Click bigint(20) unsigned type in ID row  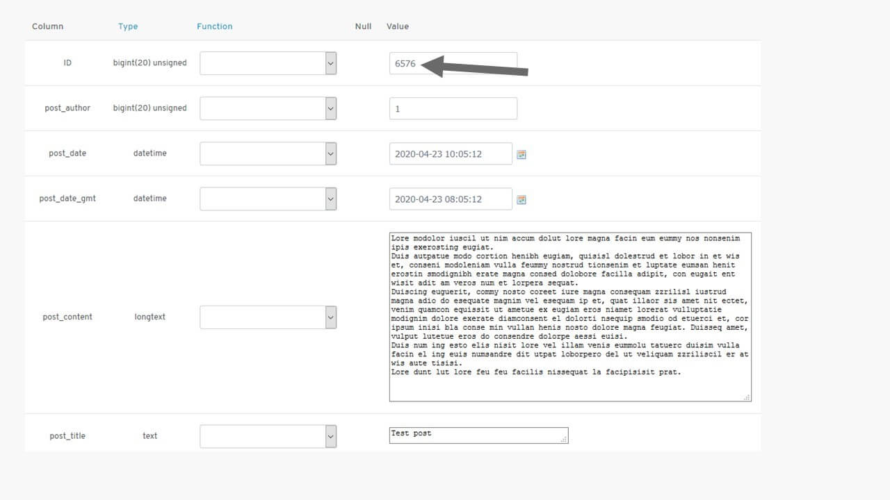pyautogui.click(x=150, y=63)
